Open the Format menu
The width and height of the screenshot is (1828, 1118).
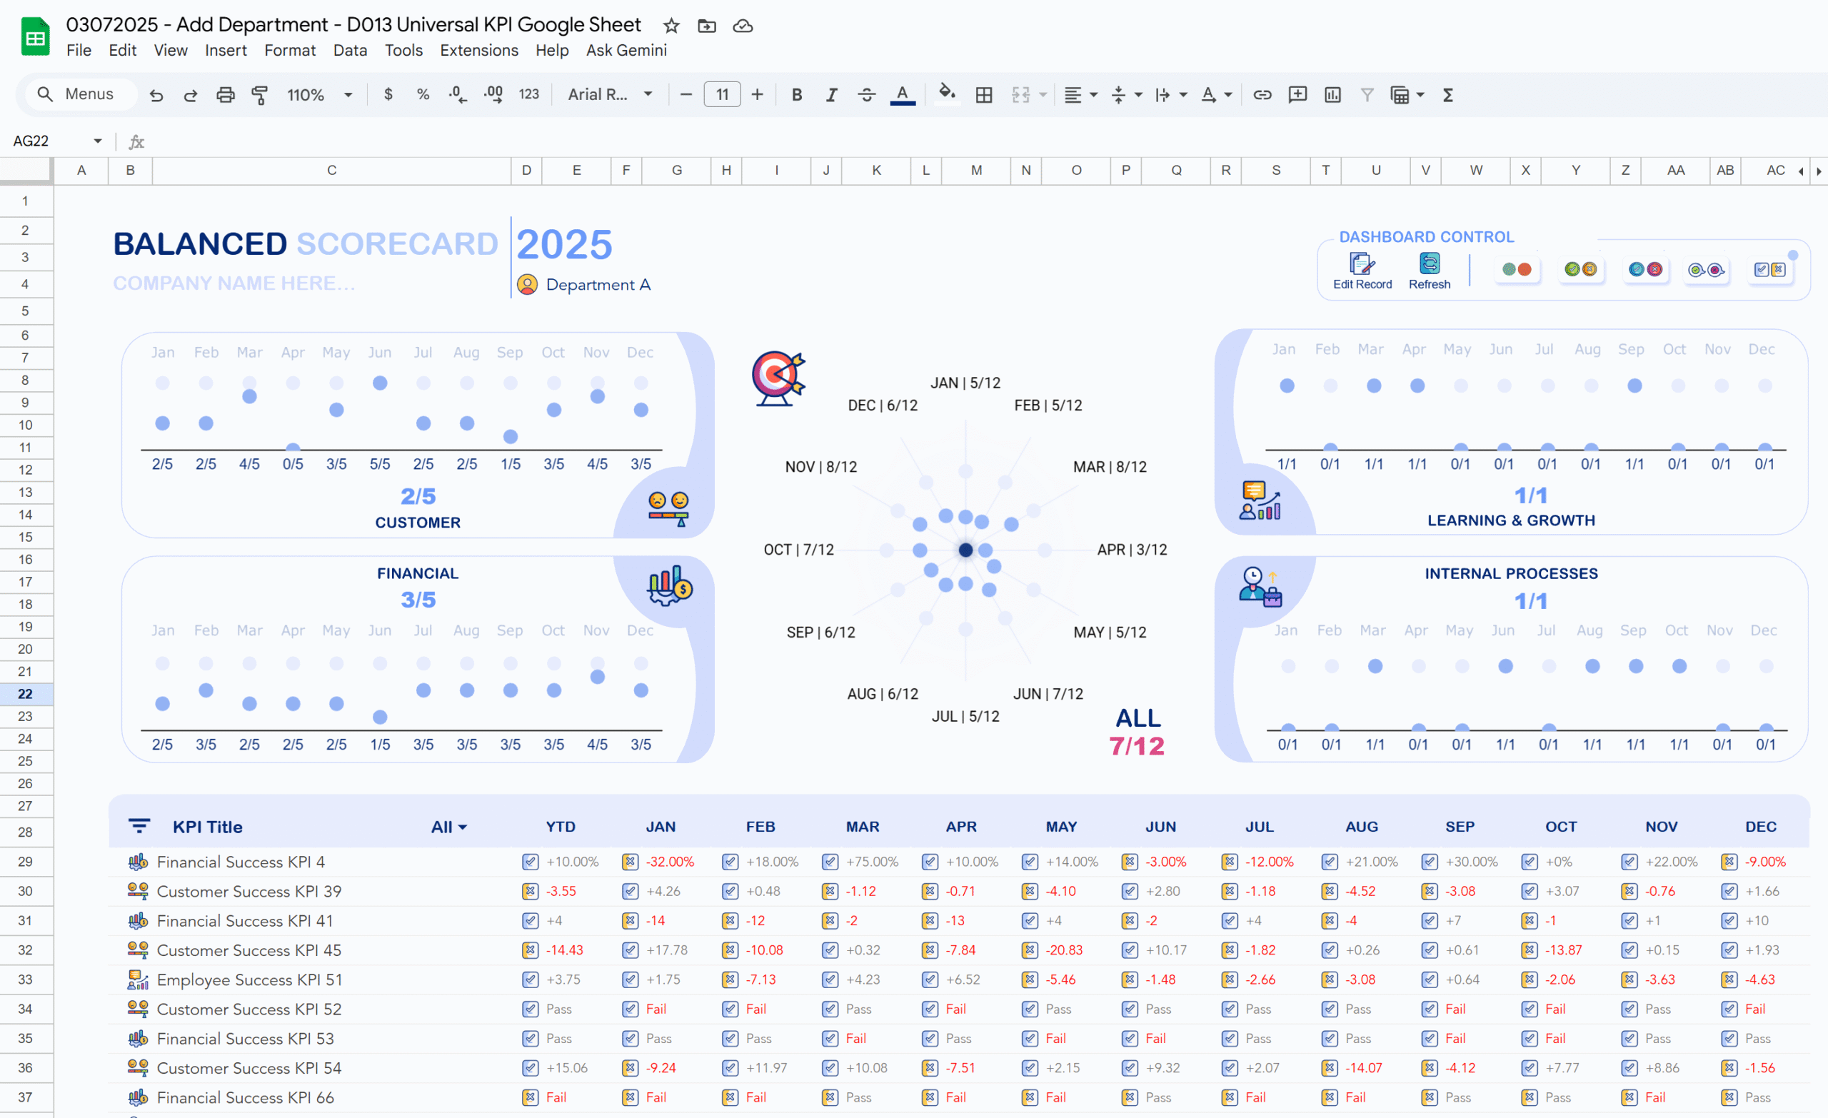coord(289,51)
